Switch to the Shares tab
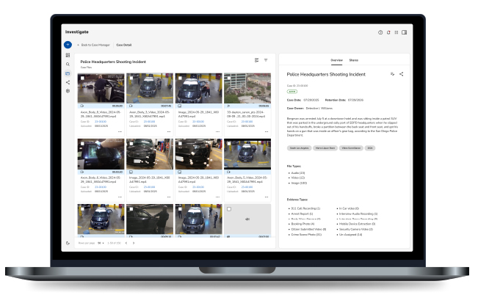The height and width of the screenshot is (306, 478). 354,60
